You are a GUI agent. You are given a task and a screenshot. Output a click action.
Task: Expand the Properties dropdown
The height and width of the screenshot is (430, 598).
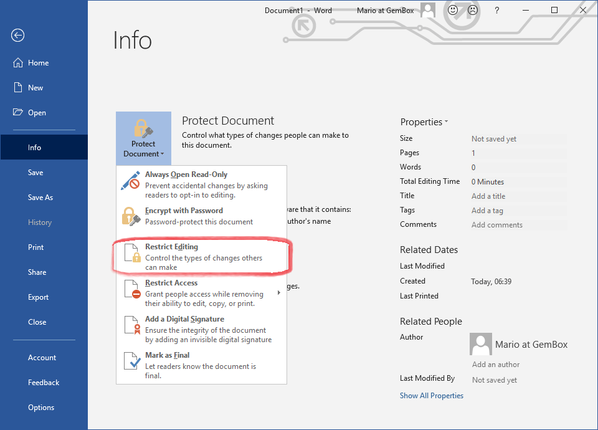[x=424, y=122]
